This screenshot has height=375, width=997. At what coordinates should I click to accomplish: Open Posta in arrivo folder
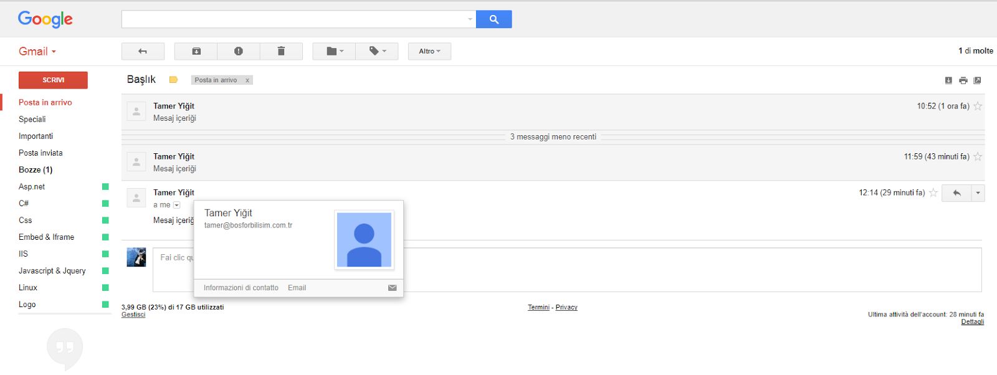tap(45, 102)
